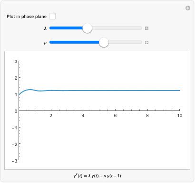The image size is (195, 183).
Task: Click the gray track portion of the λ slider
Action: click(117, 28)
